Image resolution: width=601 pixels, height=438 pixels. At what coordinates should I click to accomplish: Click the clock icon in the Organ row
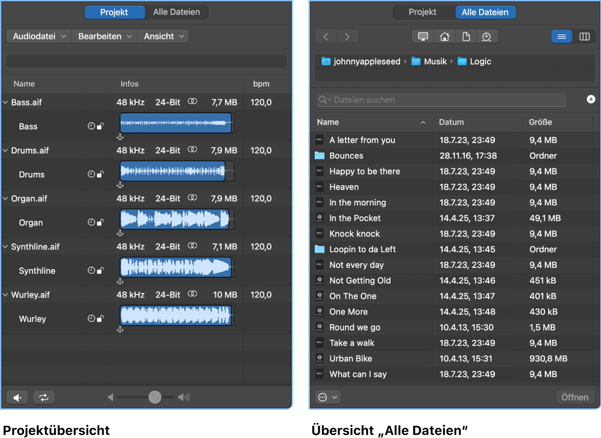91,222
